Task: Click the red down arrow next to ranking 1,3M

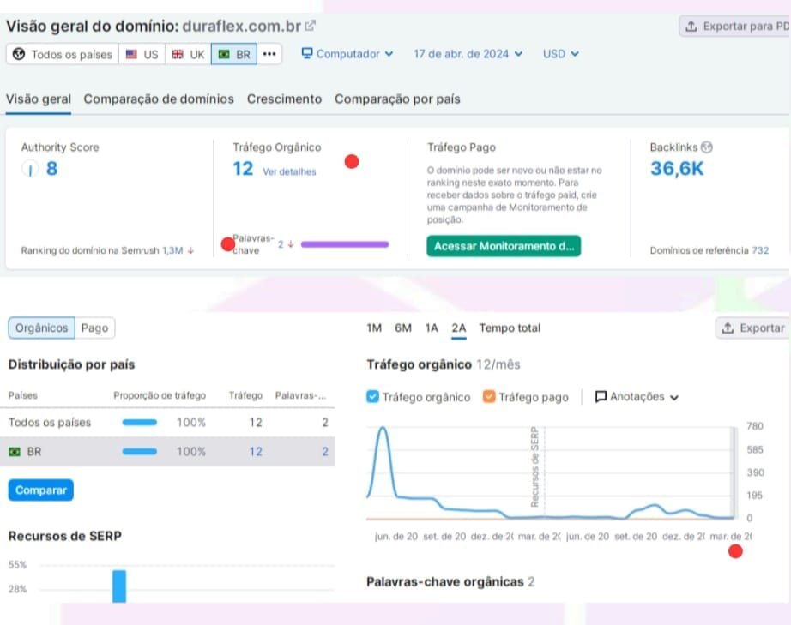Action: pyautogui.click(x=190, y=250)
